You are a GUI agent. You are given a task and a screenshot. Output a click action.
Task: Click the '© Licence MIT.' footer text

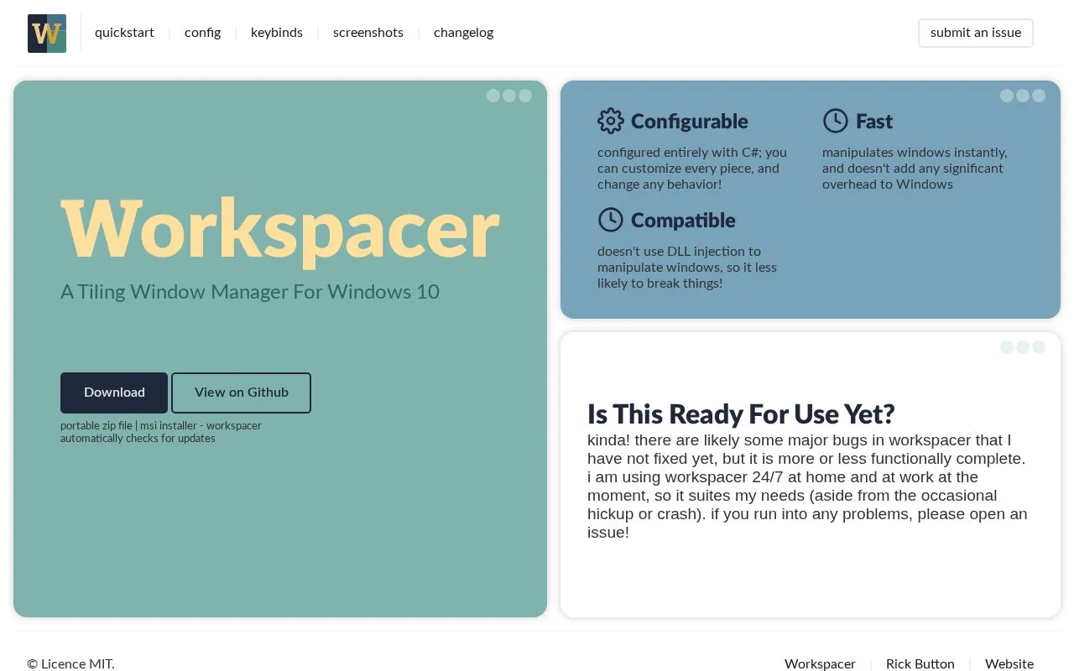pos(70,663)
